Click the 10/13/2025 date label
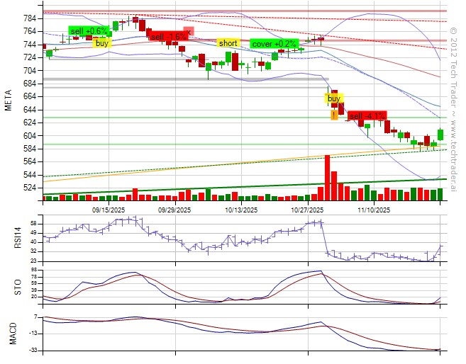Screen dimensions: 466x364 click(x=241, y=210)
